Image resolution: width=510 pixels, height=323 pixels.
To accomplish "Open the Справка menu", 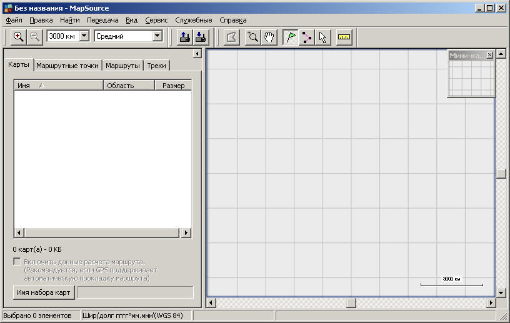I will [x=233, y=20].
